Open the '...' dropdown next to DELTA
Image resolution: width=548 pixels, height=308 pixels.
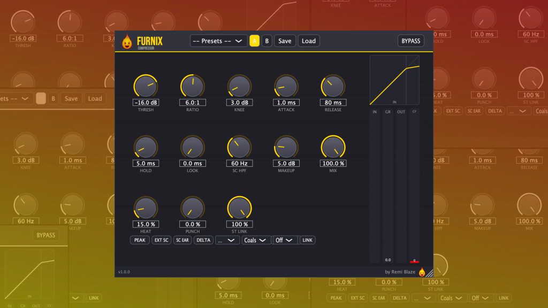click(x=227, y=240)
